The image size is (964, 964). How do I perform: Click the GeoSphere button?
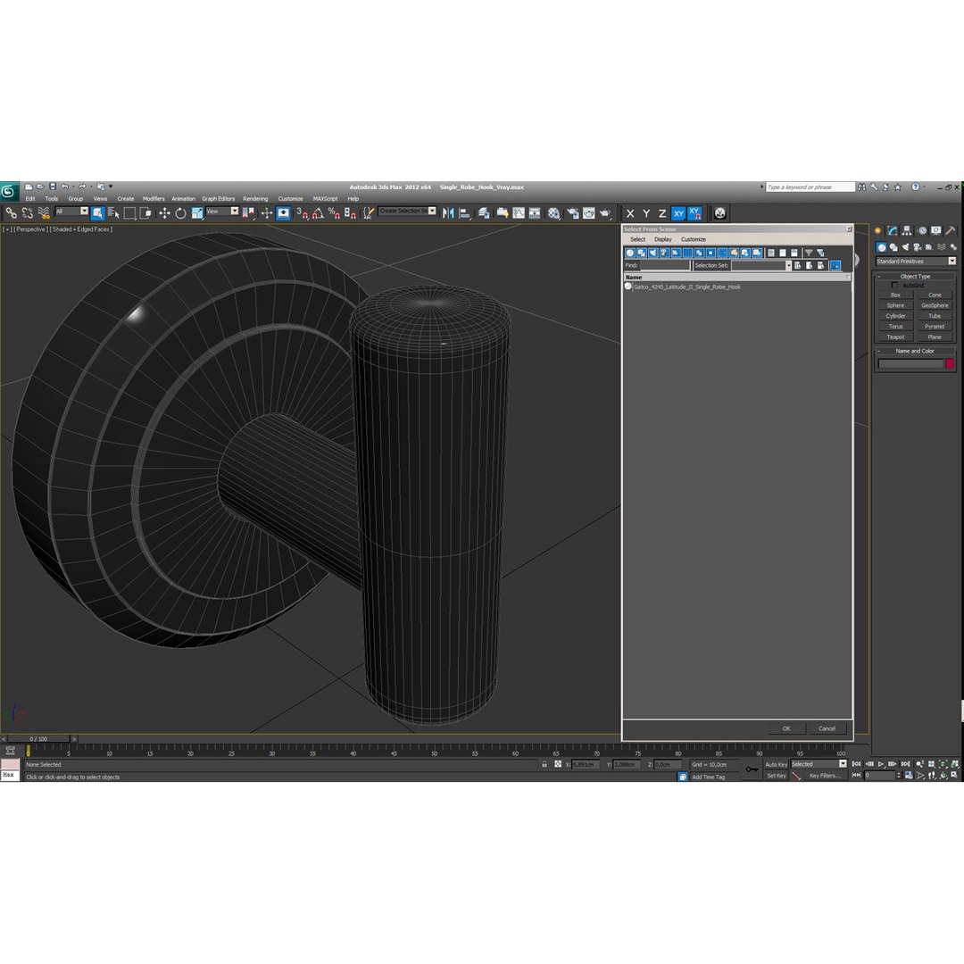[x=935, y=305]
